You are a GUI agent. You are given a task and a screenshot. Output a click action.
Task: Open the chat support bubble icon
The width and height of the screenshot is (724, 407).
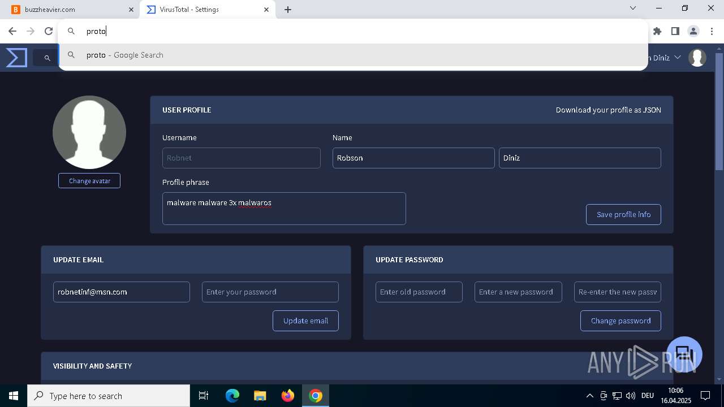point(684,354)
